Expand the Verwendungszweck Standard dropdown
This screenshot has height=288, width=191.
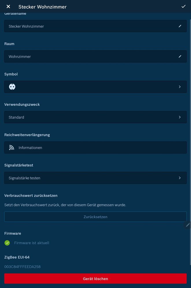tap(179, 117)
